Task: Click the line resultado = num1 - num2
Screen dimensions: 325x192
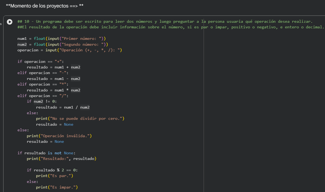Action: (53, 79)
